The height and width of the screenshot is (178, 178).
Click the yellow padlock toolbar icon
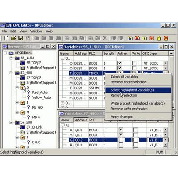159,38
